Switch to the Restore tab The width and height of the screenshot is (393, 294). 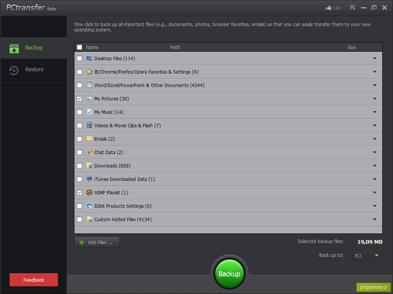(34, 70)
